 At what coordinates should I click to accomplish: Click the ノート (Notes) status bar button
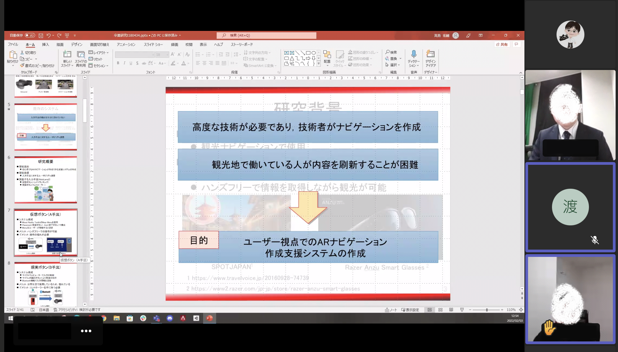click(x=391, y=310)
